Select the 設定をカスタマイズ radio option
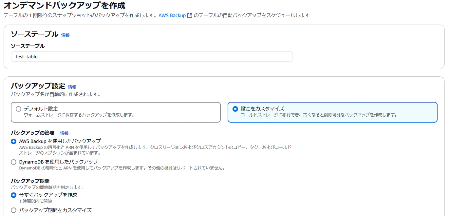Viewport: 450px width, 216px height. pyautogui.click(x=235, y=109)
